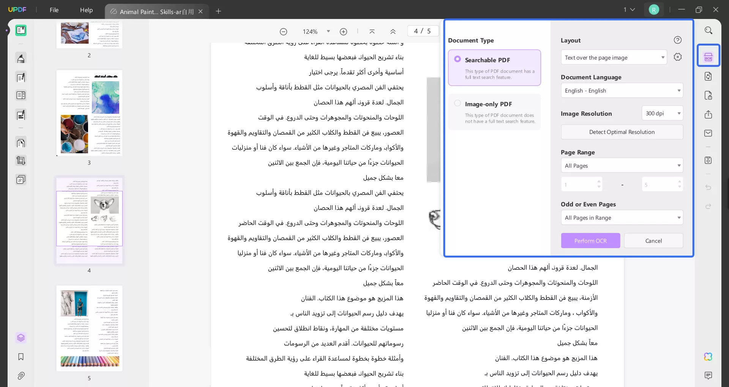Click the Perform OCR button
Screen dimensions: 729x387
coord(590,241)
